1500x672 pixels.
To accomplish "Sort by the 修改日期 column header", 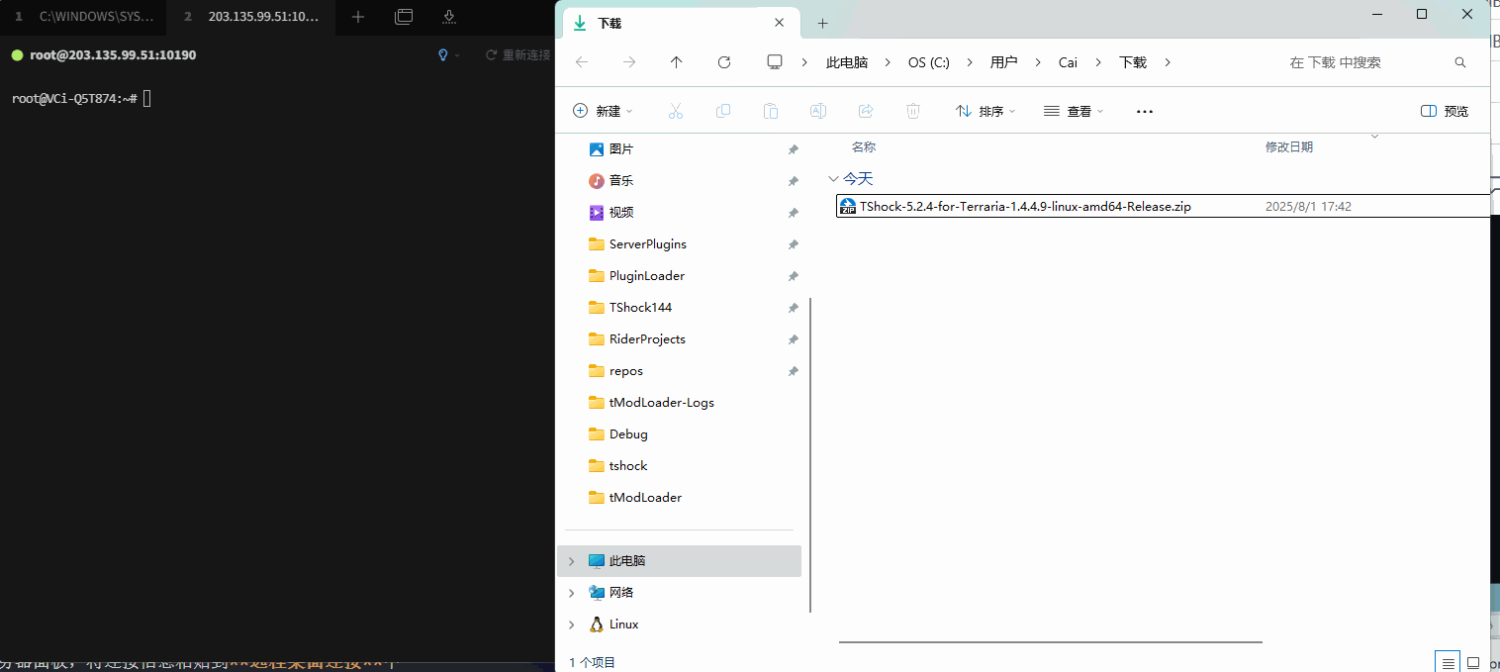I will click(1288, 147).
